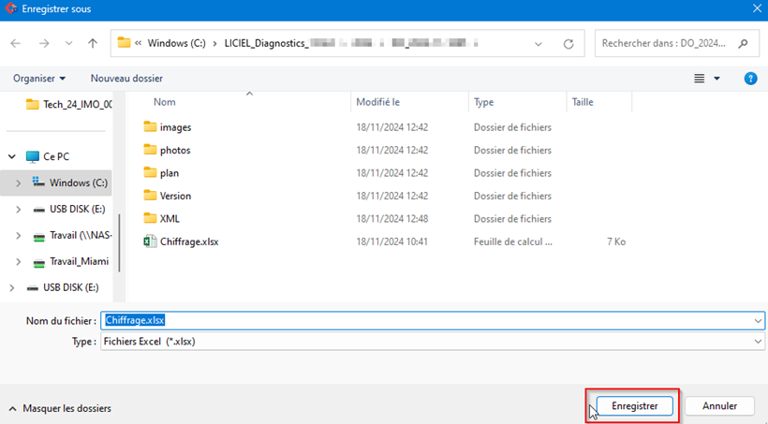Sort by the Nom column header
Screen dimensions: 768x424
pos(165,102)
